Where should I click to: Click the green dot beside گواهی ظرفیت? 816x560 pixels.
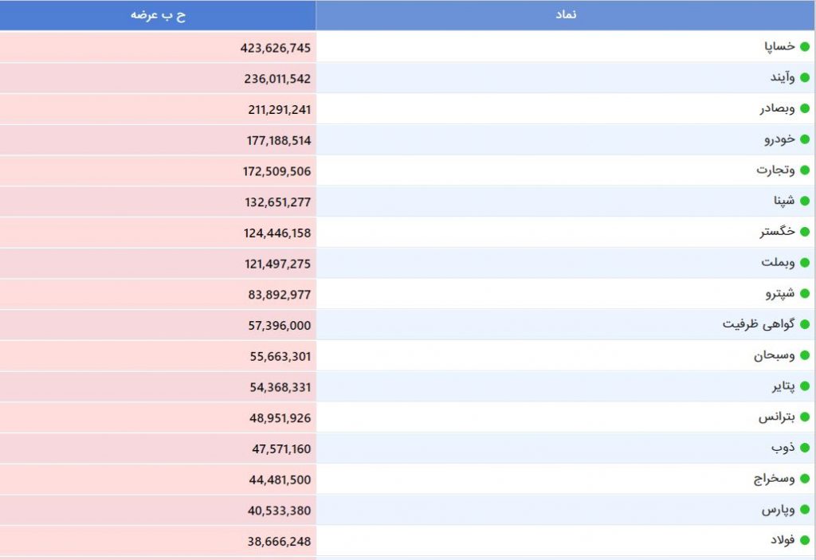(805, 325)
